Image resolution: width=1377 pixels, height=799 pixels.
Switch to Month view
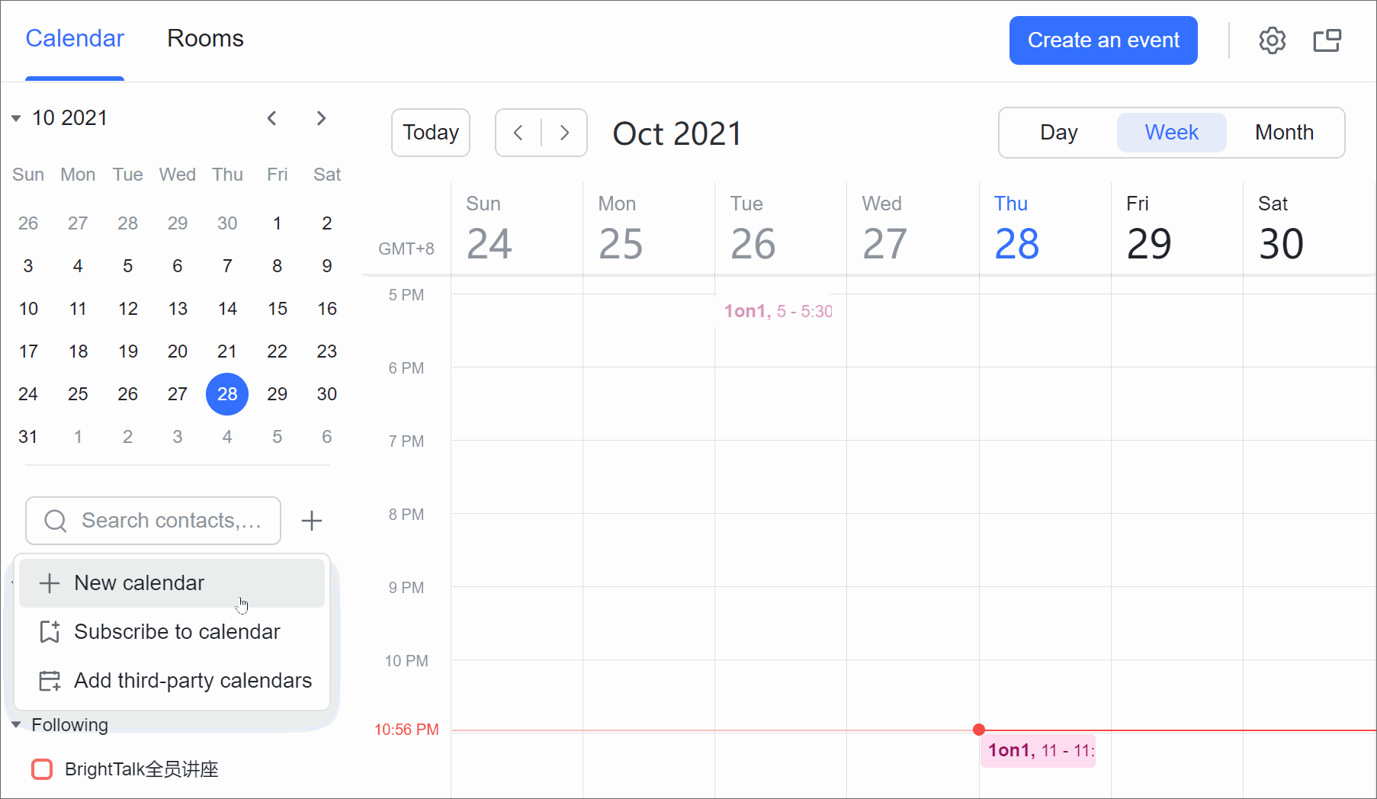(x=1284, y=133)
